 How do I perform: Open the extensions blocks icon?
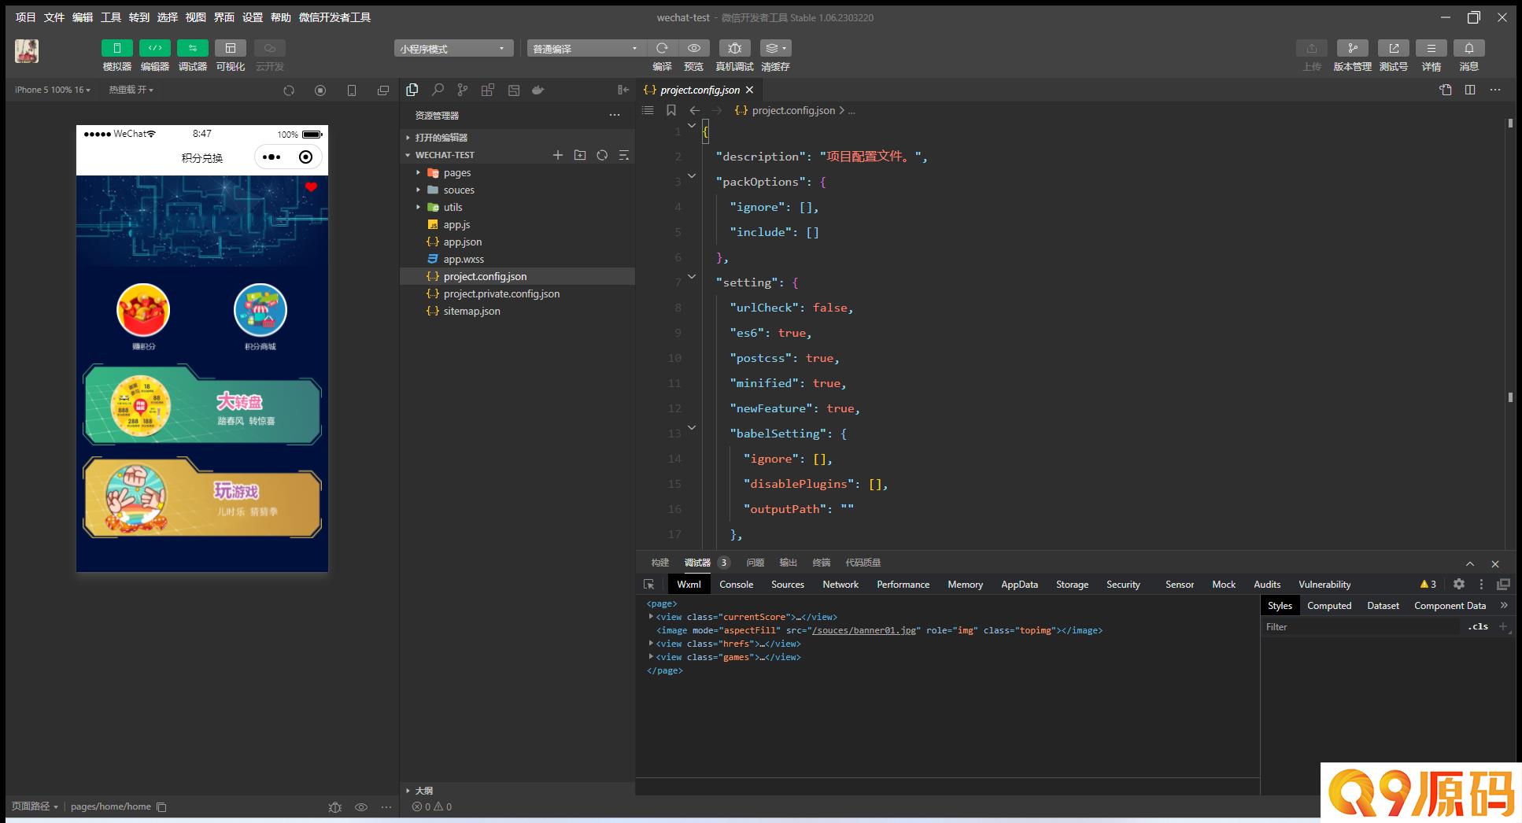(488, 90)
